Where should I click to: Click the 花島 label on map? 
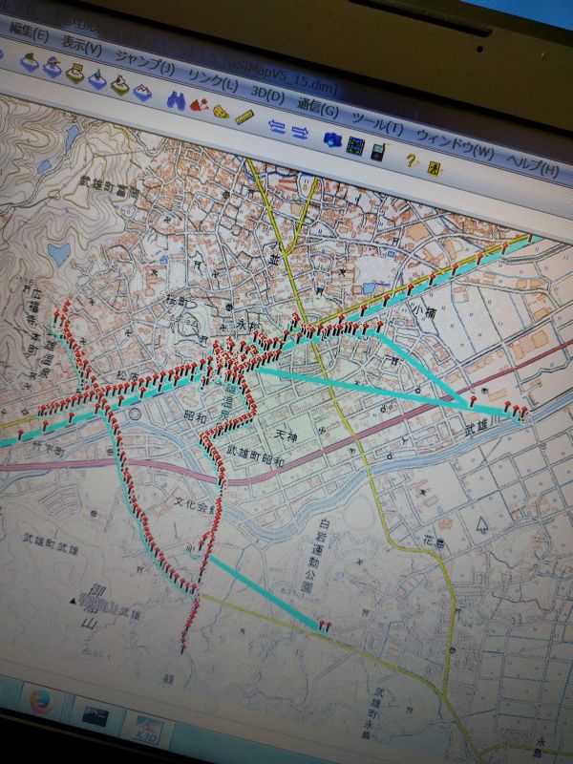(x=434, y=542)
